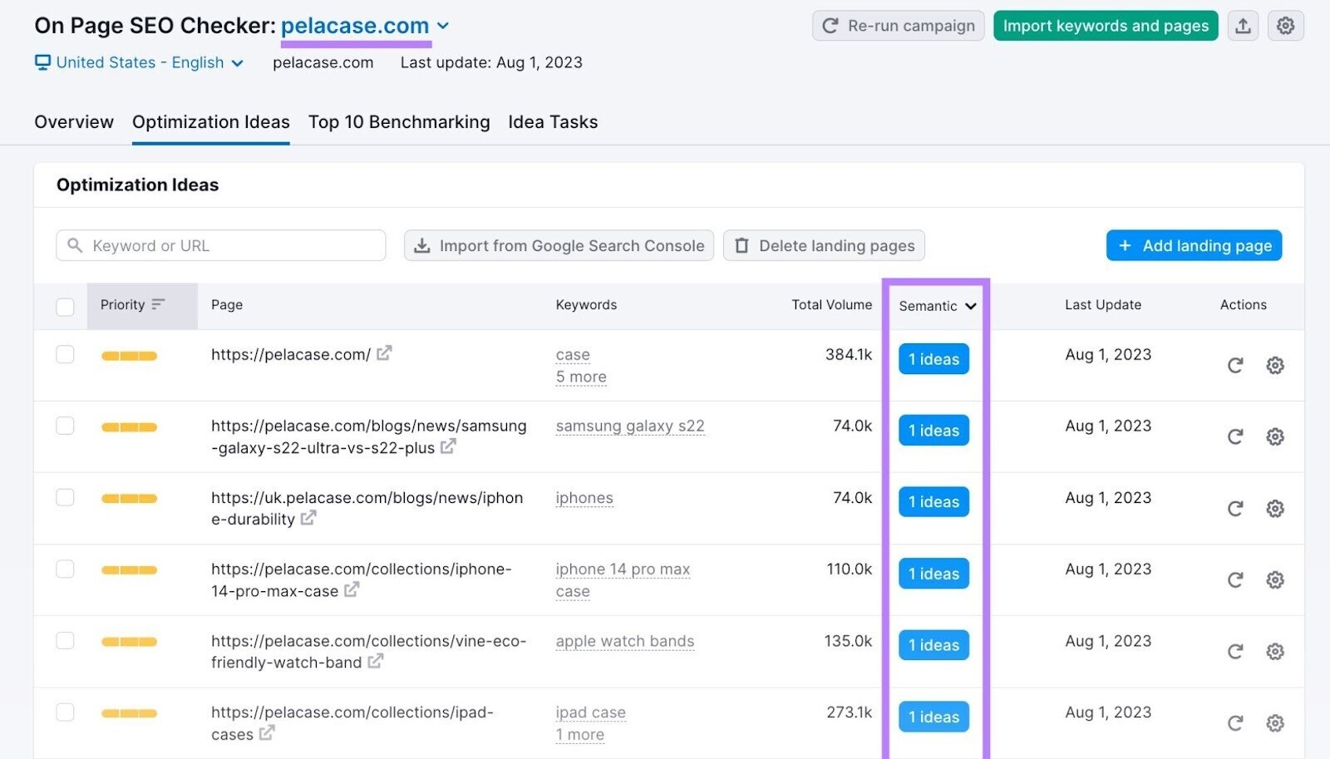Open 1 ideas for ipad case row
Viewport: 1330px width, 759px height.
pos(933,717)
